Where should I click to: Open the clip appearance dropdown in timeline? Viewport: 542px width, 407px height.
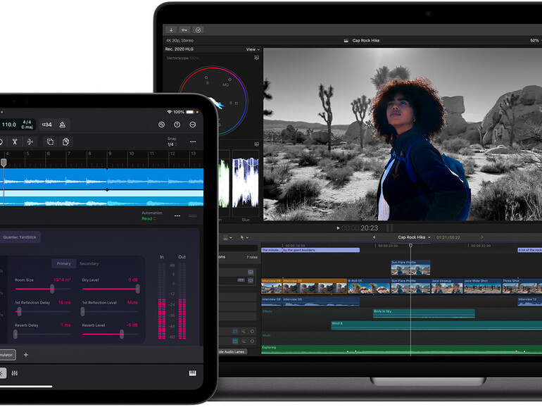pyautogui.click(x=227, y=237)
